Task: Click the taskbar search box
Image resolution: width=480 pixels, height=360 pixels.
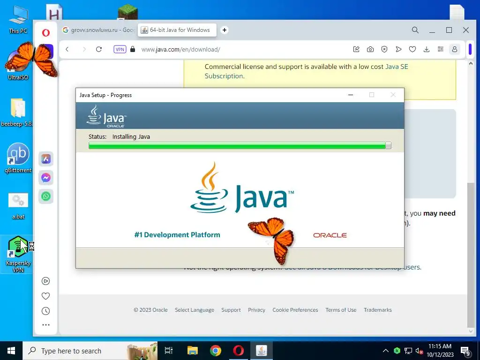Action: (90, 351)
